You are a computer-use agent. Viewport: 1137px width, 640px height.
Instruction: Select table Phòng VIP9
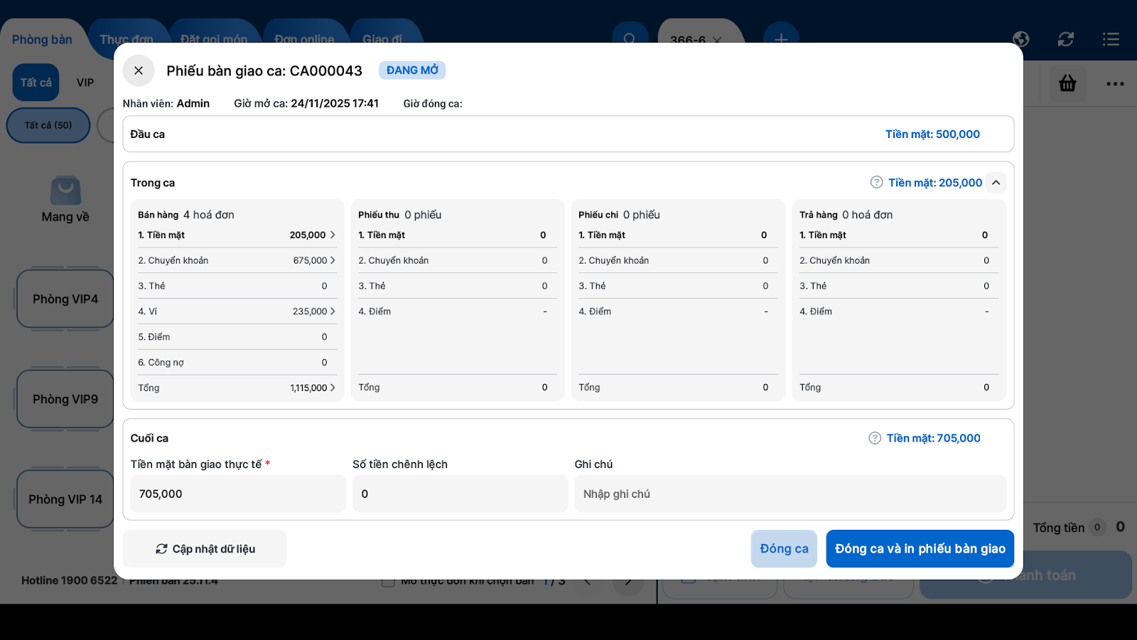tap(65, 399)
